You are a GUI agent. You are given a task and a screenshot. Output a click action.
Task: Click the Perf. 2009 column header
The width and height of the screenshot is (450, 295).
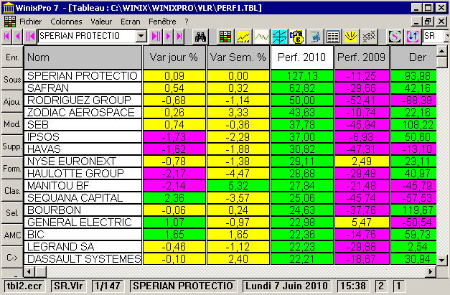362,57
